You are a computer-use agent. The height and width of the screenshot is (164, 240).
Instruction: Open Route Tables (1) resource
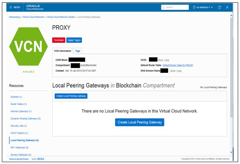pyautogui.click(x=19, y=104)
